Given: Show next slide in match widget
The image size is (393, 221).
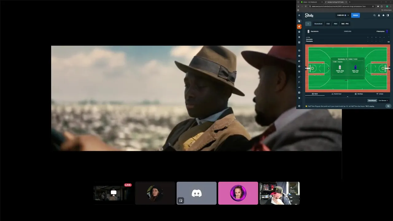Looking at the screenshot, I should [366, 68].
